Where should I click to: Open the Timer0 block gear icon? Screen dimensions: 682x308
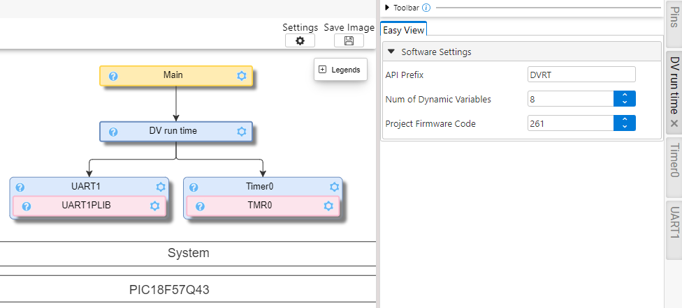click(335, 187)
